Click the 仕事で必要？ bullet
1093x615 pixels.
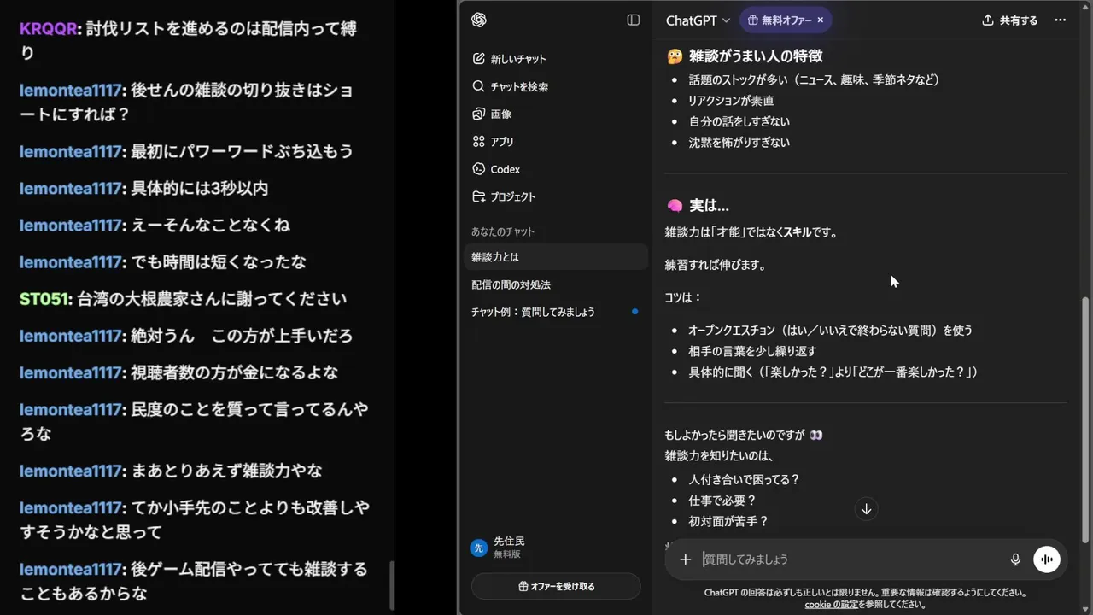722,501
